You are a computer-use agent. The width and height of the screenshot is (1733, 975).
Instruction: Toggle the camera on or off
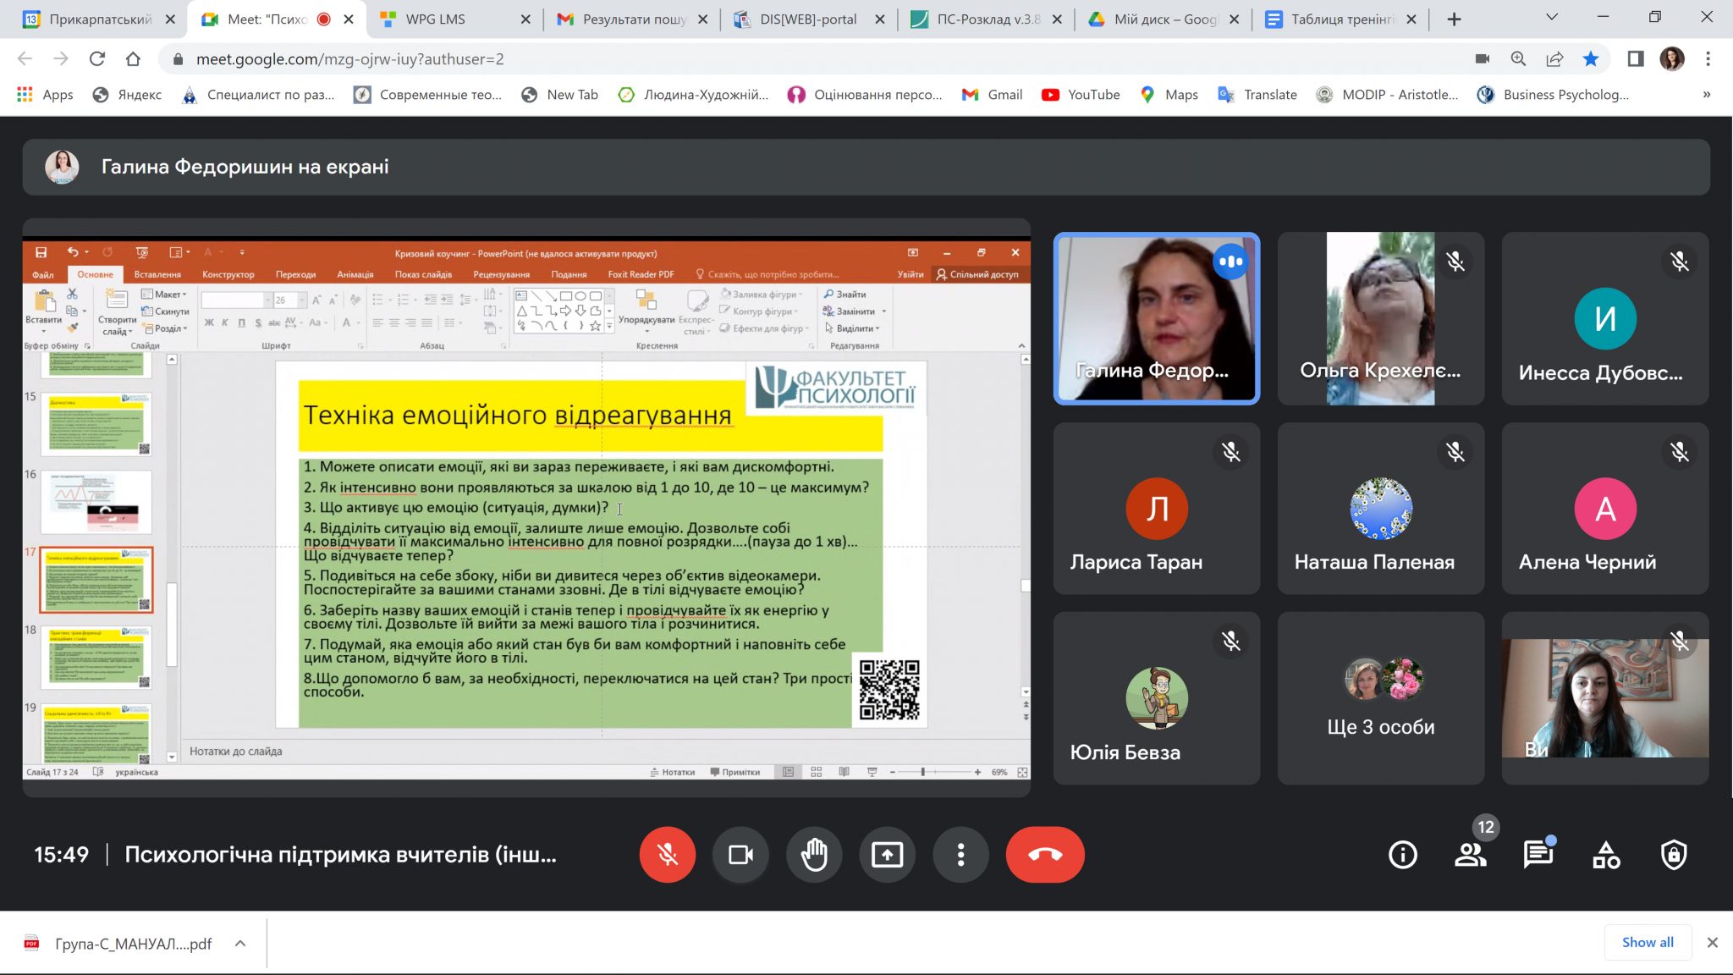[740, 855]
